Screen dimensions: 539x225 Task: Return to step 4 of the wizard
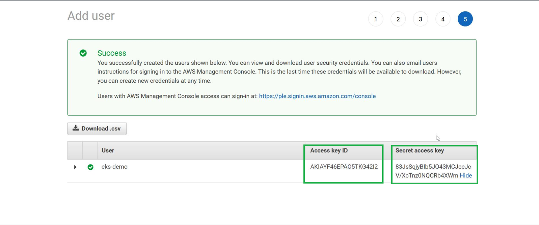pyautogui.click(x=443, y=19)
